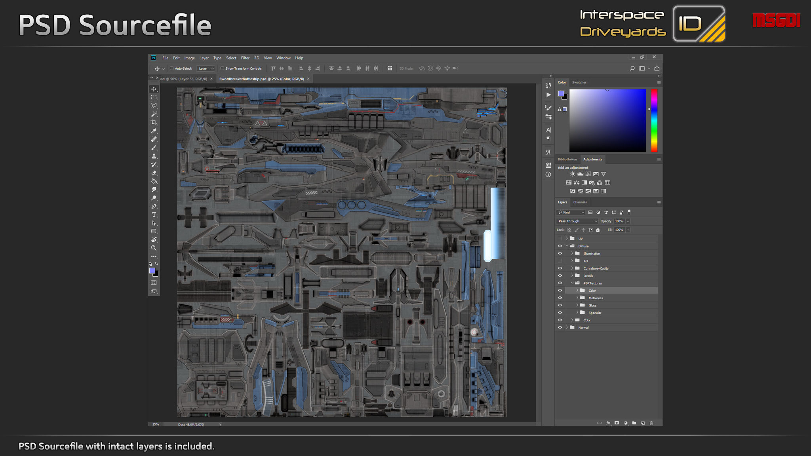Hide the Illumination layer group
Screen dimensions: 811x456
tap(560, 253)
